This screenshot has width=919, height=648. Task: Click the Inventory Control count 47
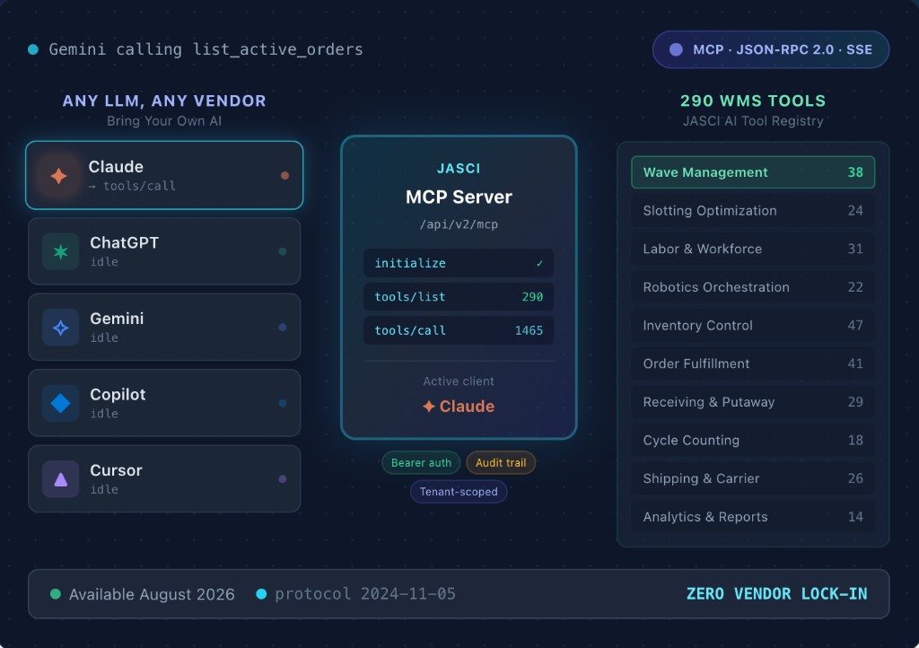click(855, 326)
